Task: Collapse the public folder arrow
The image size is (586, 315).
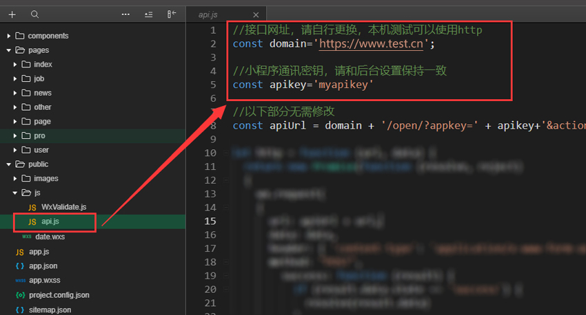Action: (x=9, y=164)
